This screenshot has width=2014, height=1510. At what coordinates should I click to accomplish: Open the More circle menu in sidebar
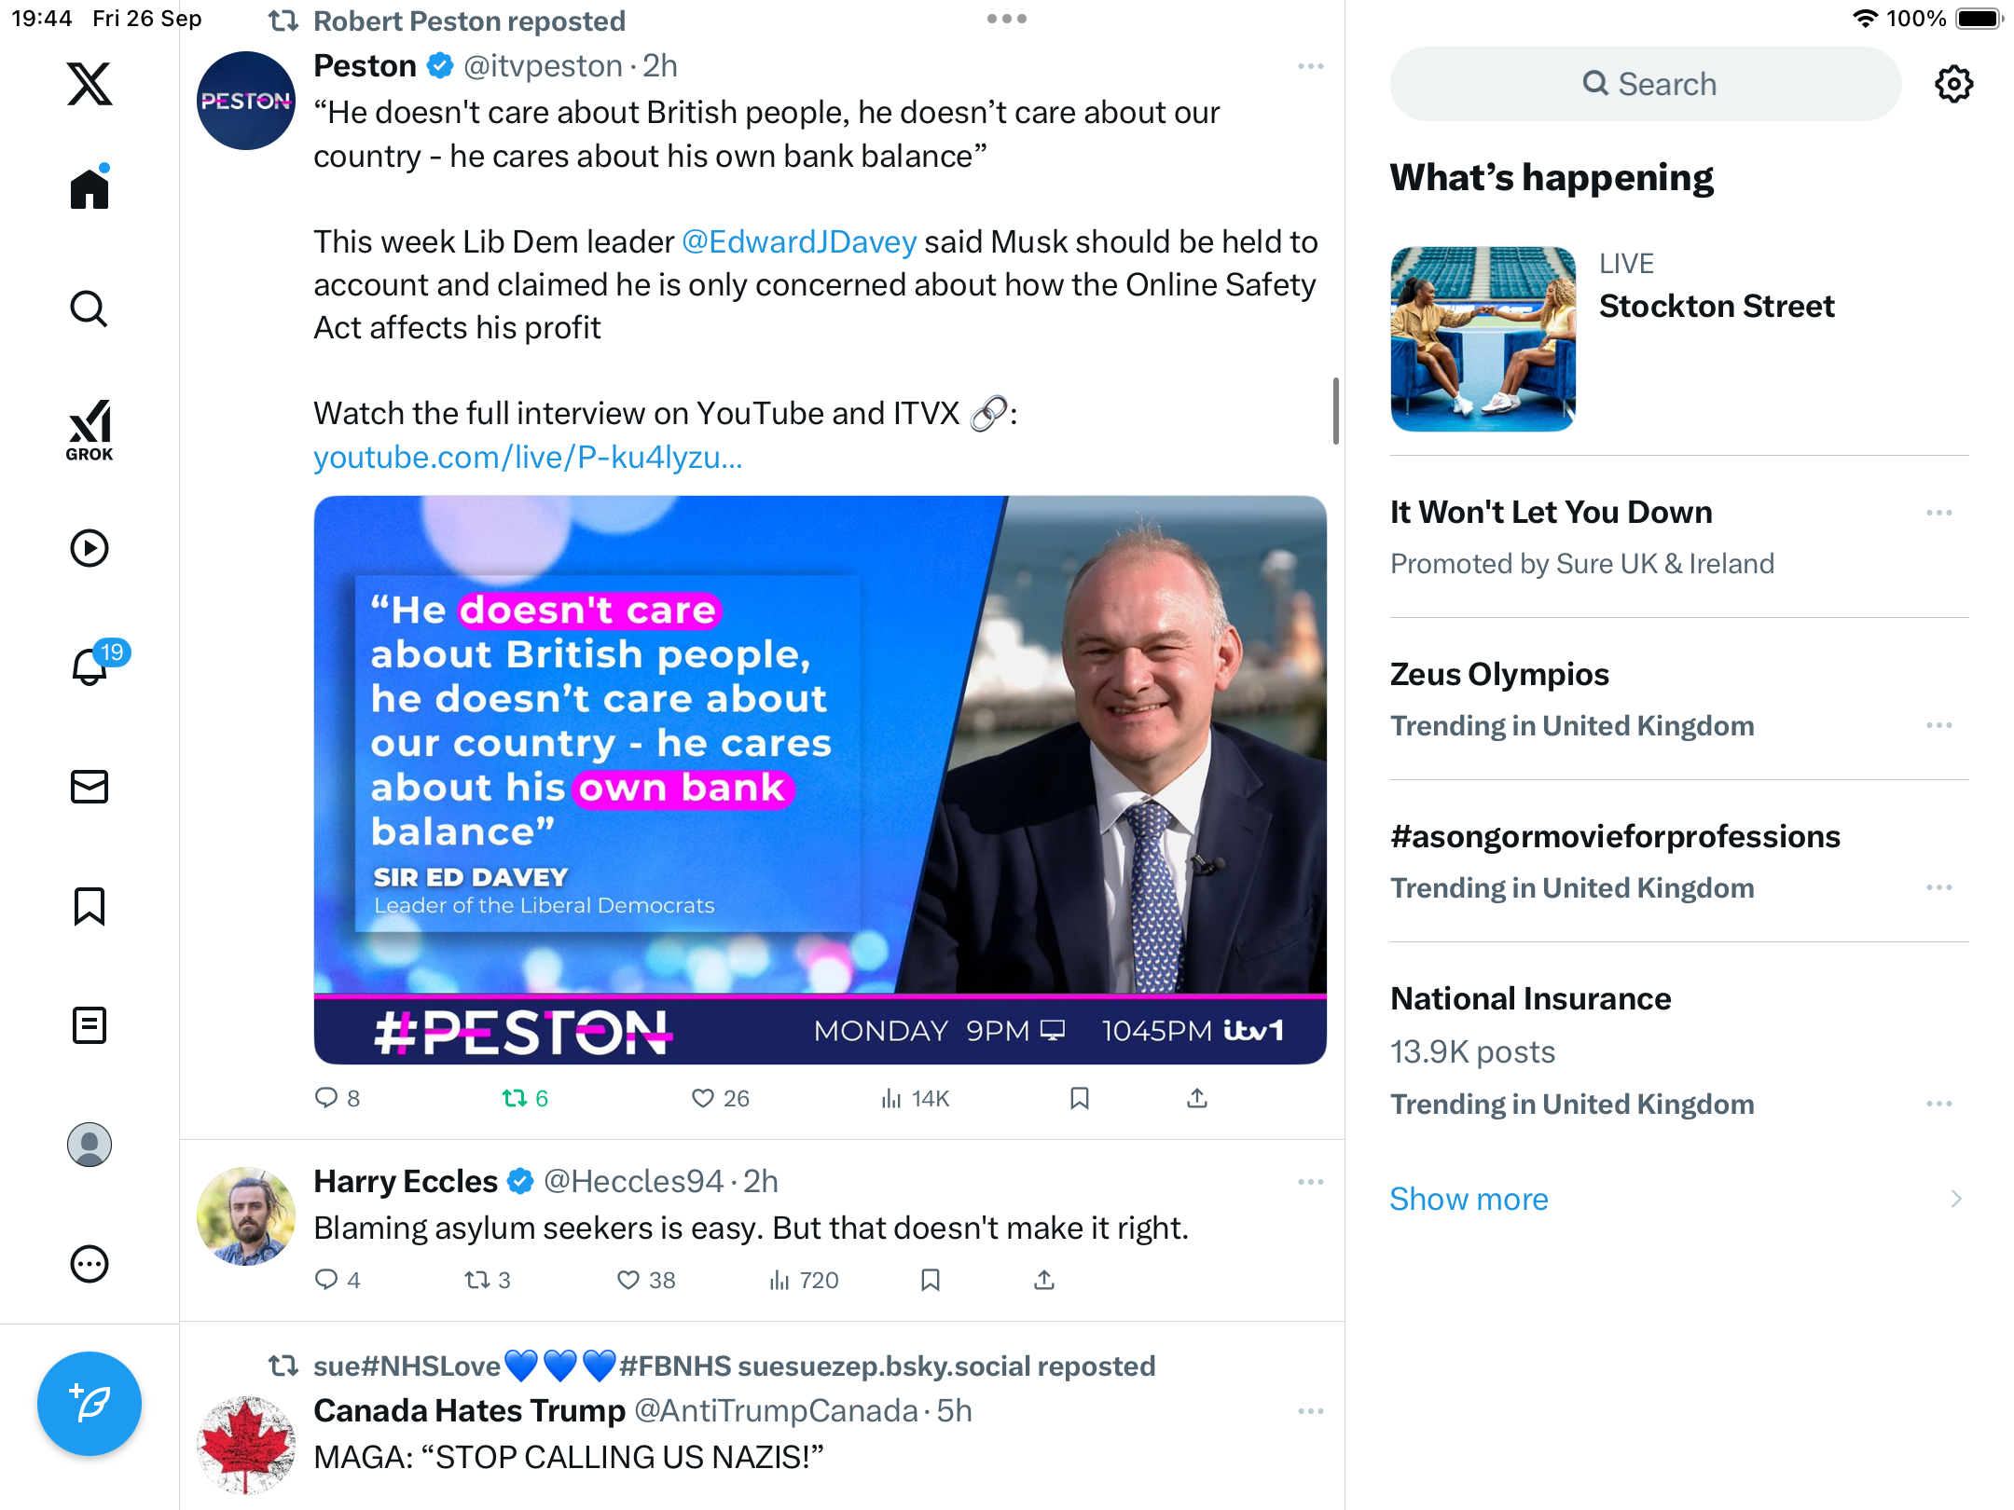coord(90,1264)
